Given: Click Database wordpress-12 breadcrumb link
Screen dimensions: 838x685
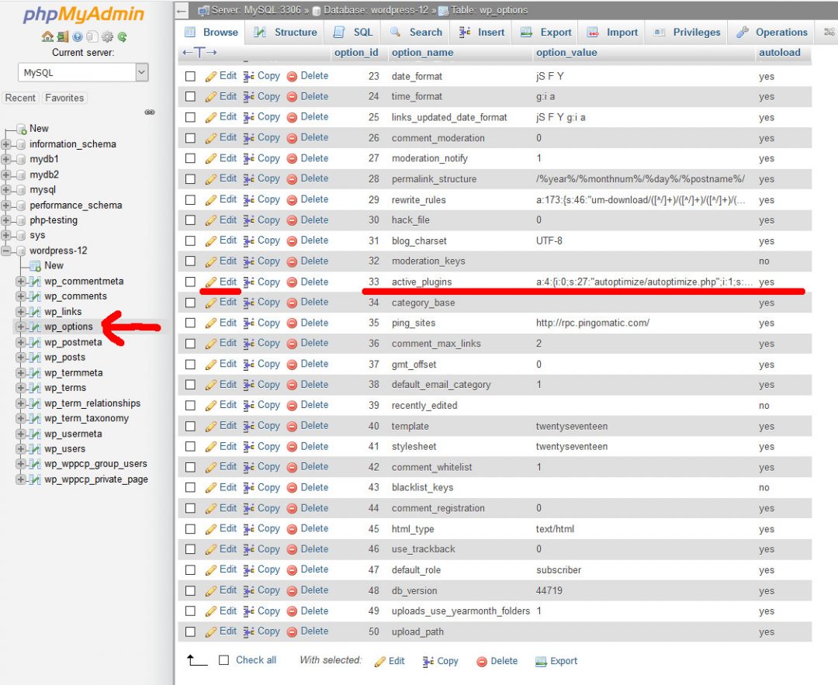Looking at the screenshot, I should (376, 10).
